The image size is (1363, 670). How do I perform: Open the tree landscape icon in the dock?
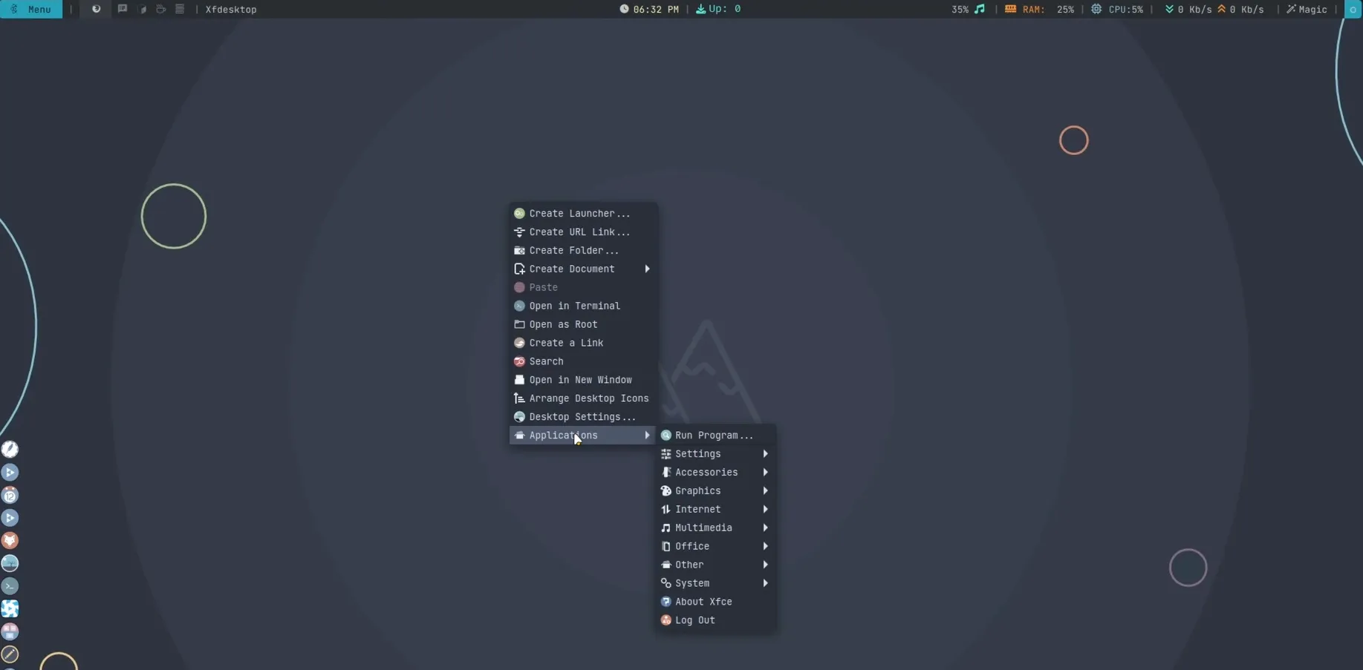pos(10,563)
